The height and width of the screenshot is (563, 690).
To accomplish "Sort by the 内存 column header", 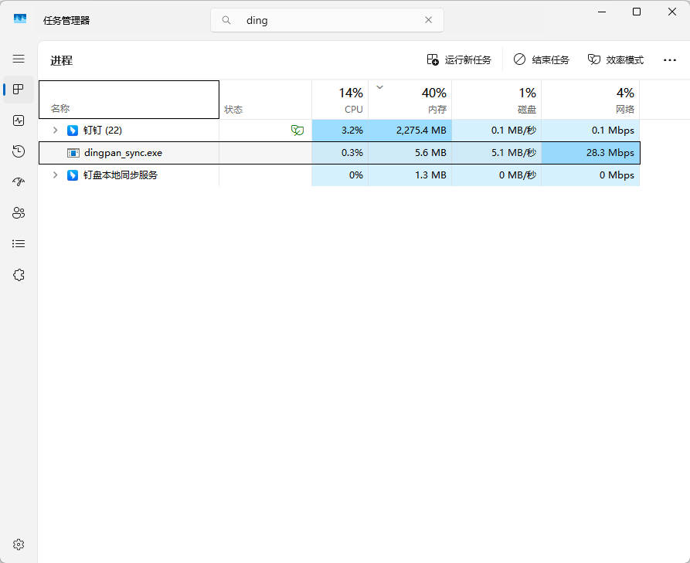I will tap(410, 100).
